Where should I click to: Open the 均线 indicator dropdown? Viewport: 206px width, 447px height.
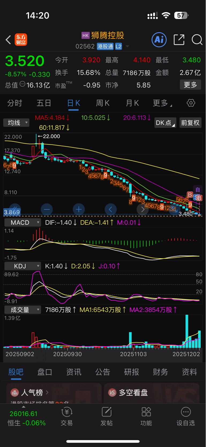tap(16, 123)
